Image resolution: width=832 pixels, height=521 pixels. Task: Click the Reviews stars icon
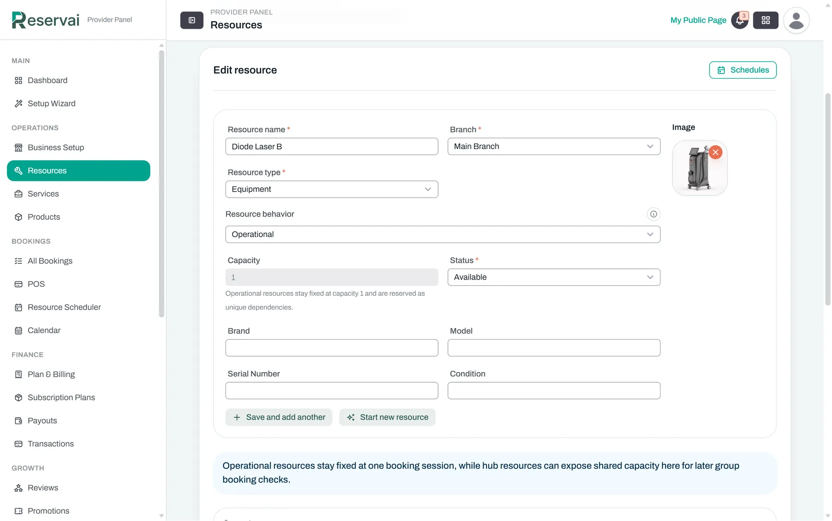point(18,488)
